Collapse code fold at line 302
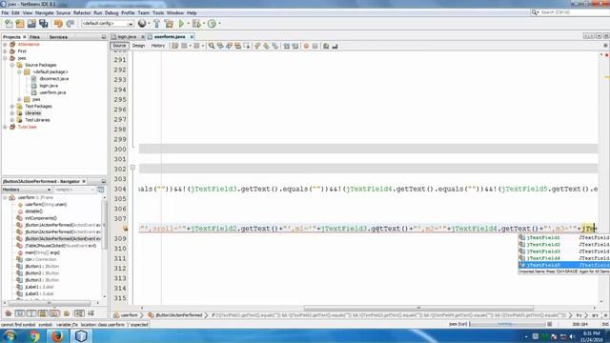610x343 pixels. pyautogui.click(x=132, y=168)
